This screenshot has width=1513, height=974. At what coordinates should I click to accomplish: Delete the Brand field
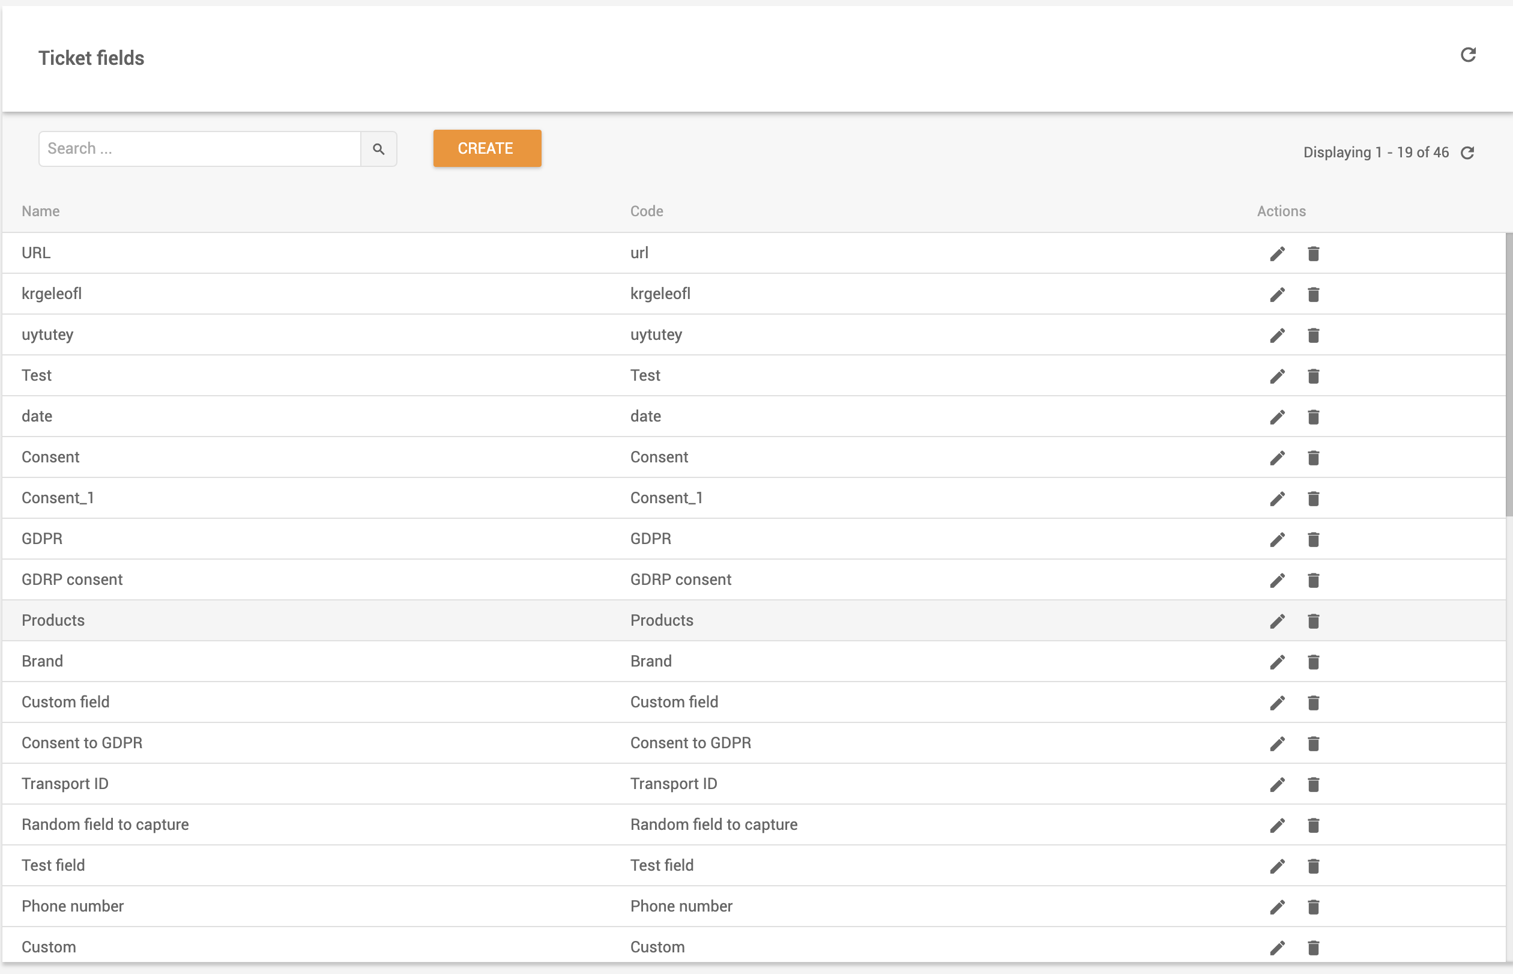point(1313,662)
